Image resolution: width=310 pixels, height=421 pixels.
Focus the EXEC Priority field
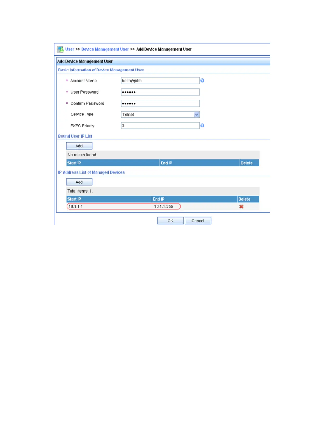tap(160, 126)
